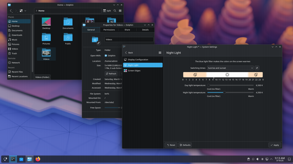Select the Pictures folder icon
The image size is (293, 164).
pos(46,37)
